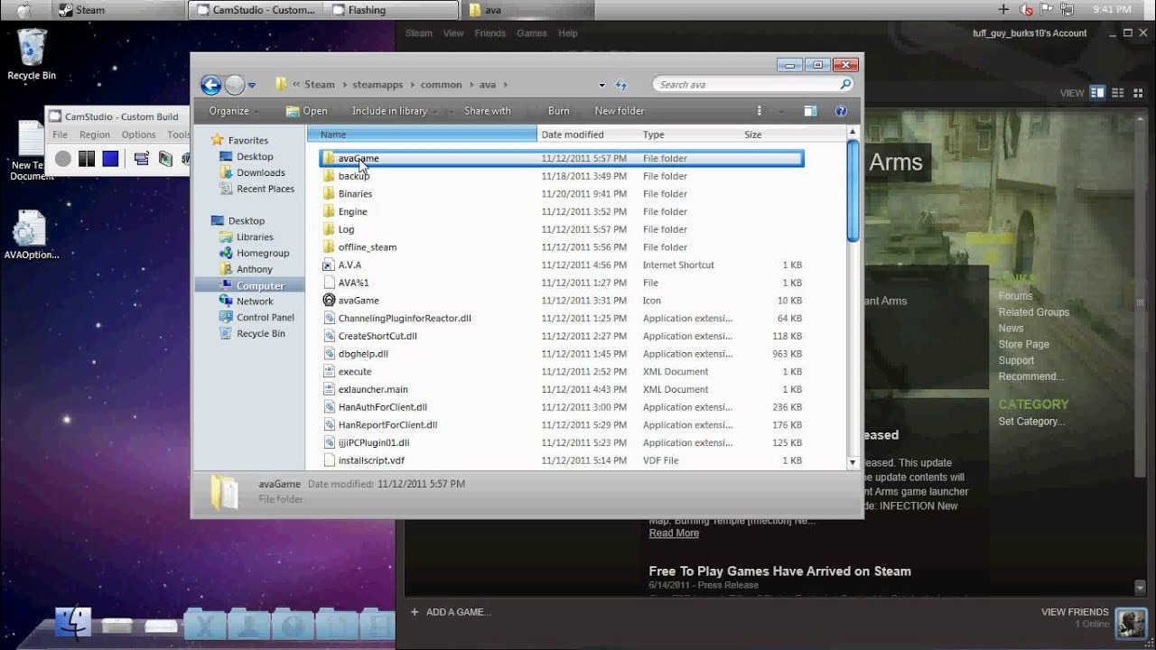Open the Organize menu
Image resolution: width=1156 pixels, height=650 pixels.
click(x=232, y=111)
